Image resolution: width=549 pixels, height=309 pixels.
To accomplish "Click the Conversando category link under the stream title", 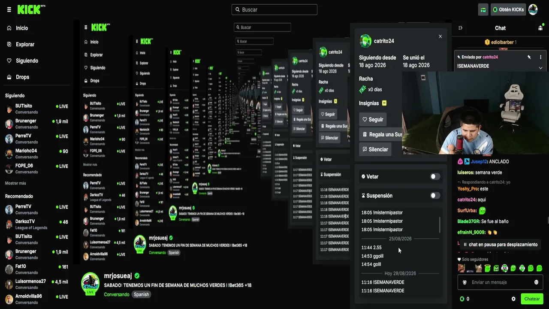I will click(117, 294).
